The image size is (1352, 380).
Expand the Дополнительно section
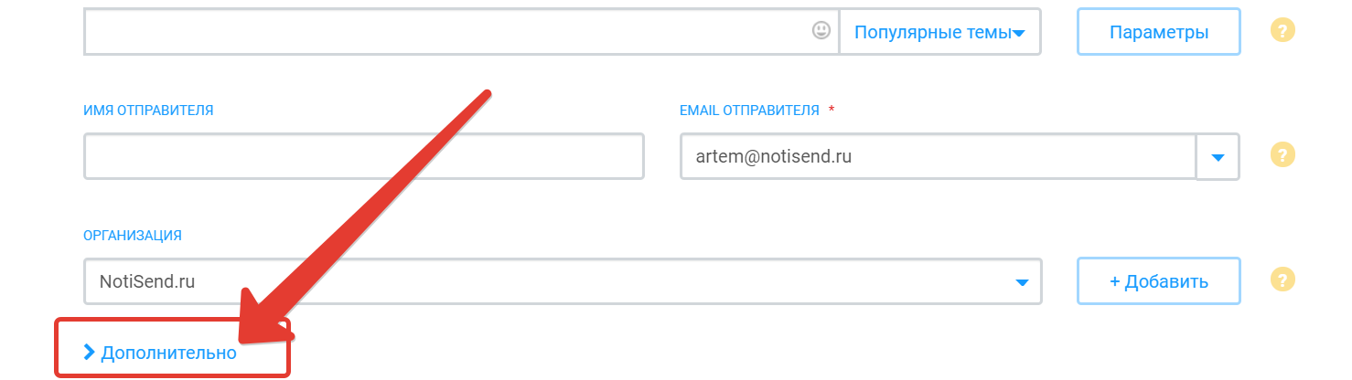(x=160, y=353)
